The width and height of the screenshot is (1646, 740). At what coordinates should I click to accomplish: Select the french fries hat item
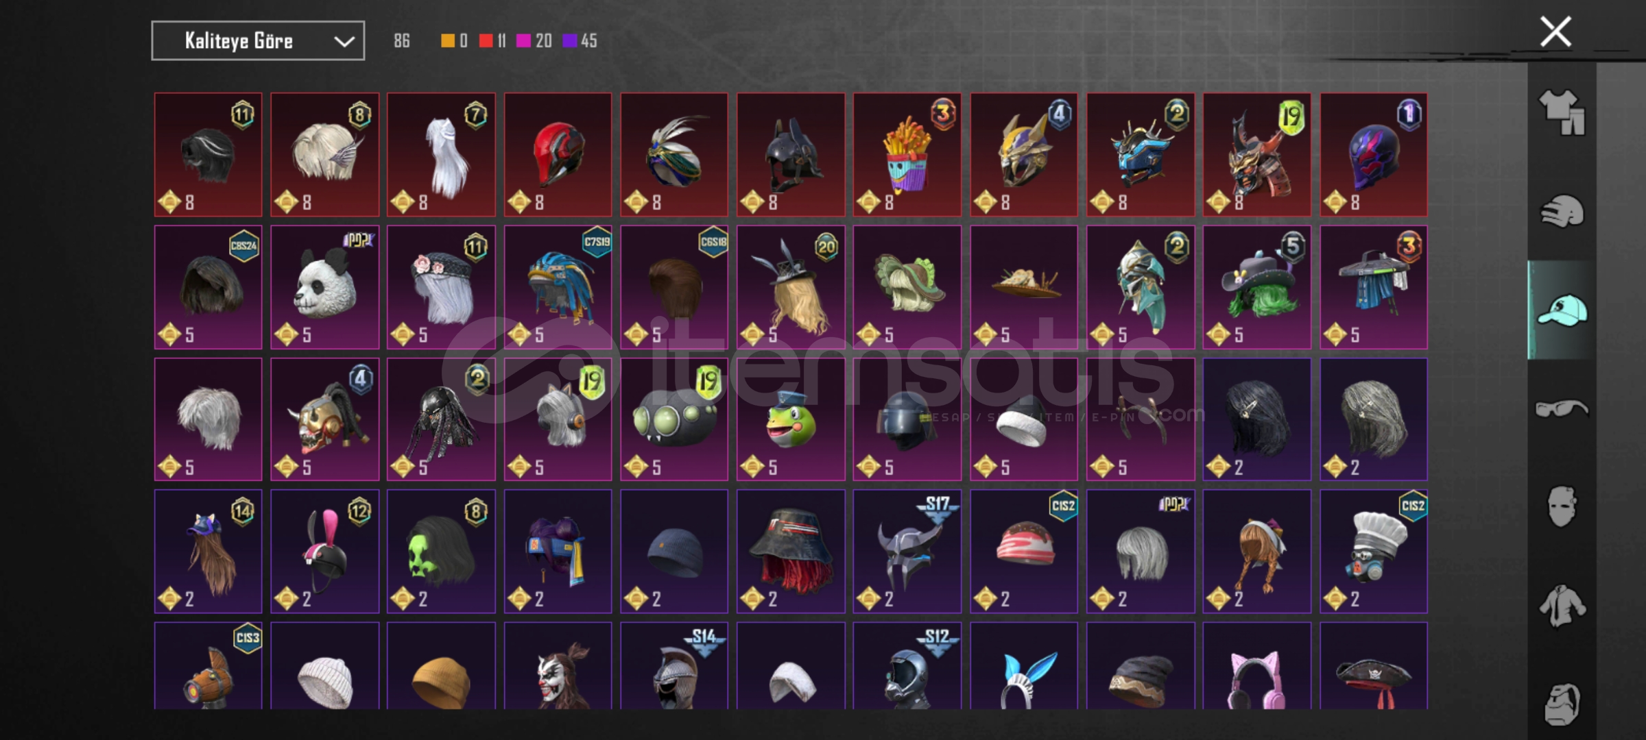coord(907,155)
